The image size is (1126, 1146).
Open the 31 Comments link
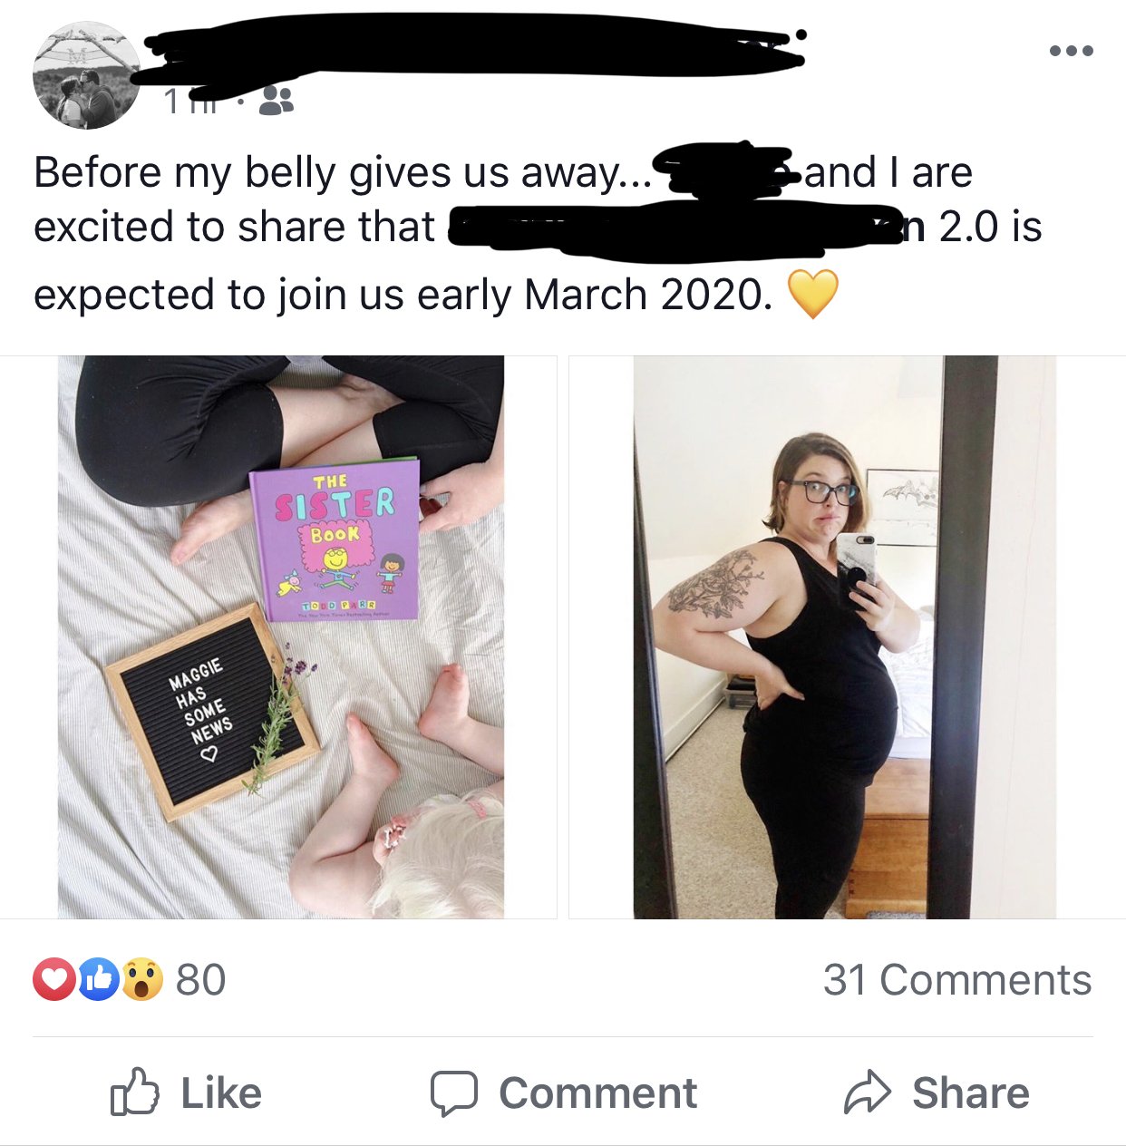(x=957, y=980)
